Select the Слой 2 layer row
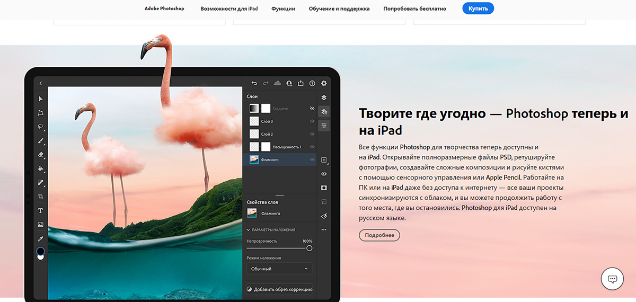The height and width of the screenshot is (302, 636). (x=279, y=134)
